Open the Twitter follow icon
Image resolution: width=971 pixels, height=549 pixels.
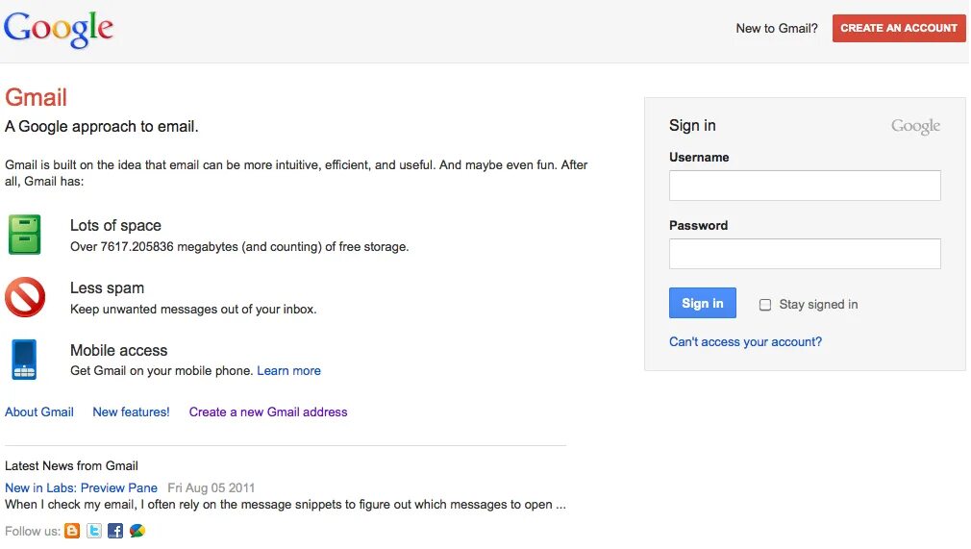94,531
